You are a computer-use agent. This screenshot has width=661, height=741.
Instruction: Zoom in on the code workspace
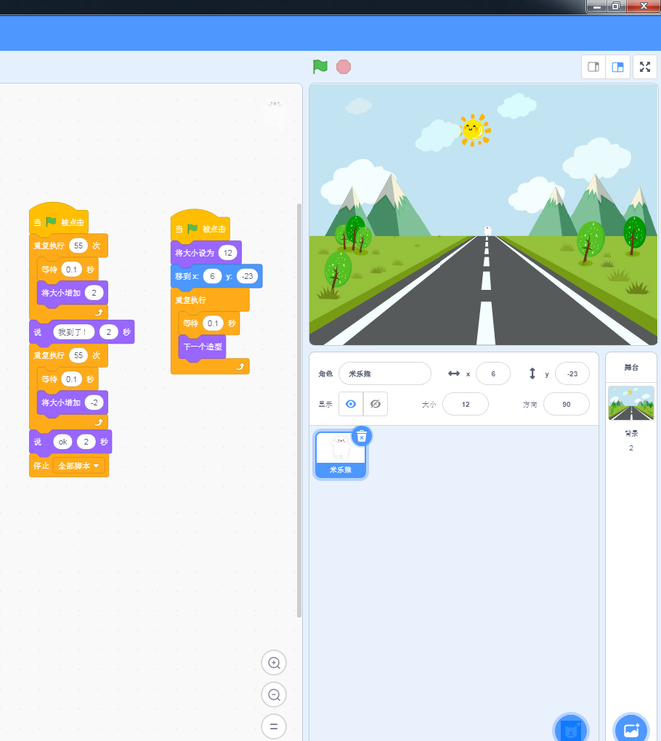coord(274,663)
